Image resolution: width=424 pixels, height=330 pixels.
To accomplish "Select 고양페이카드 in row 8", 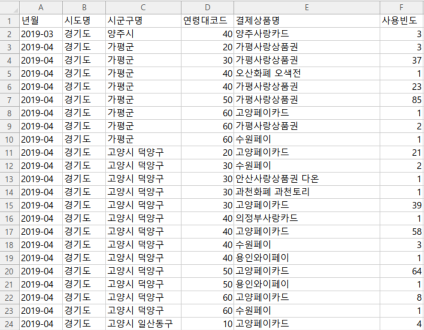I will click(307, 113).
